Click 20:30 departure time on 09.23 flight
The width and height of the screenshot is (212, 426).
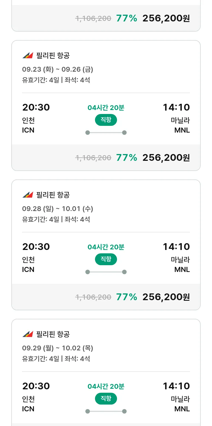36,107
